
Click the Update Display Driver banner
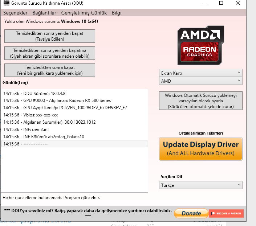[x=201, y=149]
